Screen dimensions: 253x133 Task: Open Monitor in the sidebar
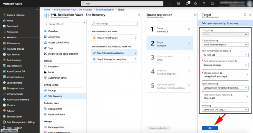[11, 105]
